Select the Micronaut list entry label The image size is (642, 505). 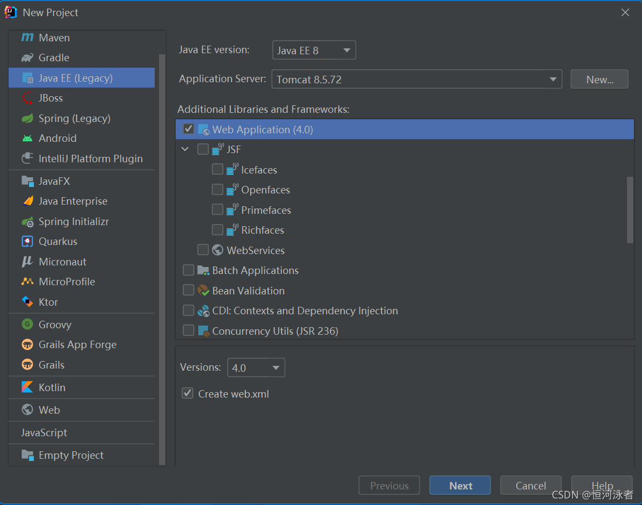pyautogui.click(x=62, y=262)
